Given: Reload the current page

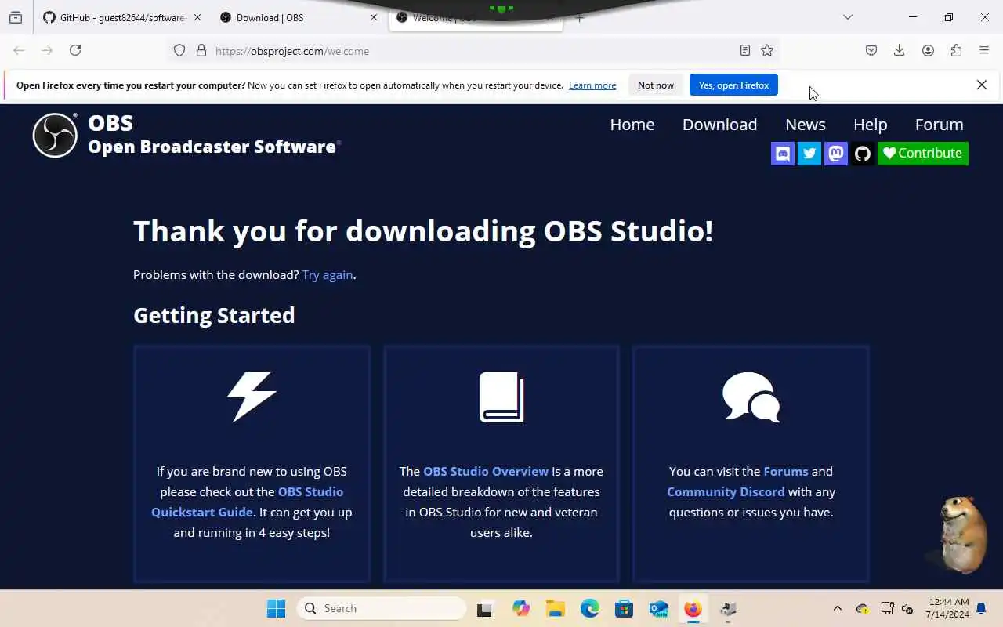Looking at the screenshot, I should point(75,50).
